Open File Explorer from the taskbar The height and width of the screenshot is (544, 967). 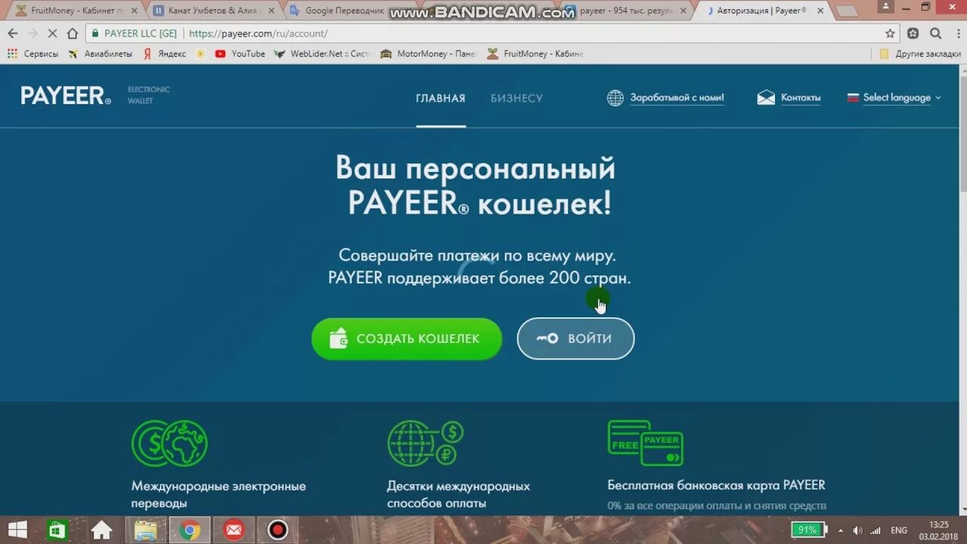point(145,530)
